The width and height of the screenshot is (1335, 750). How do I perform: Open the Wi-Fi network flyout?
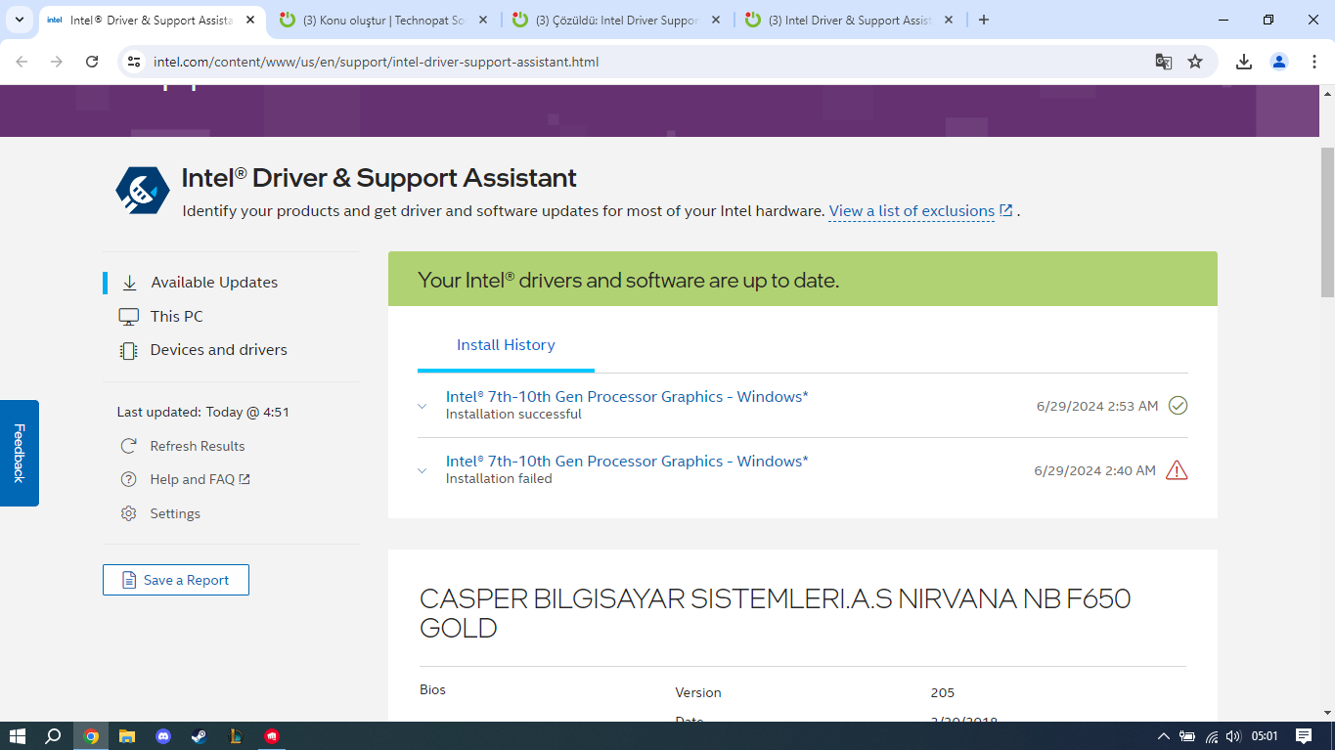[1212, 736]
